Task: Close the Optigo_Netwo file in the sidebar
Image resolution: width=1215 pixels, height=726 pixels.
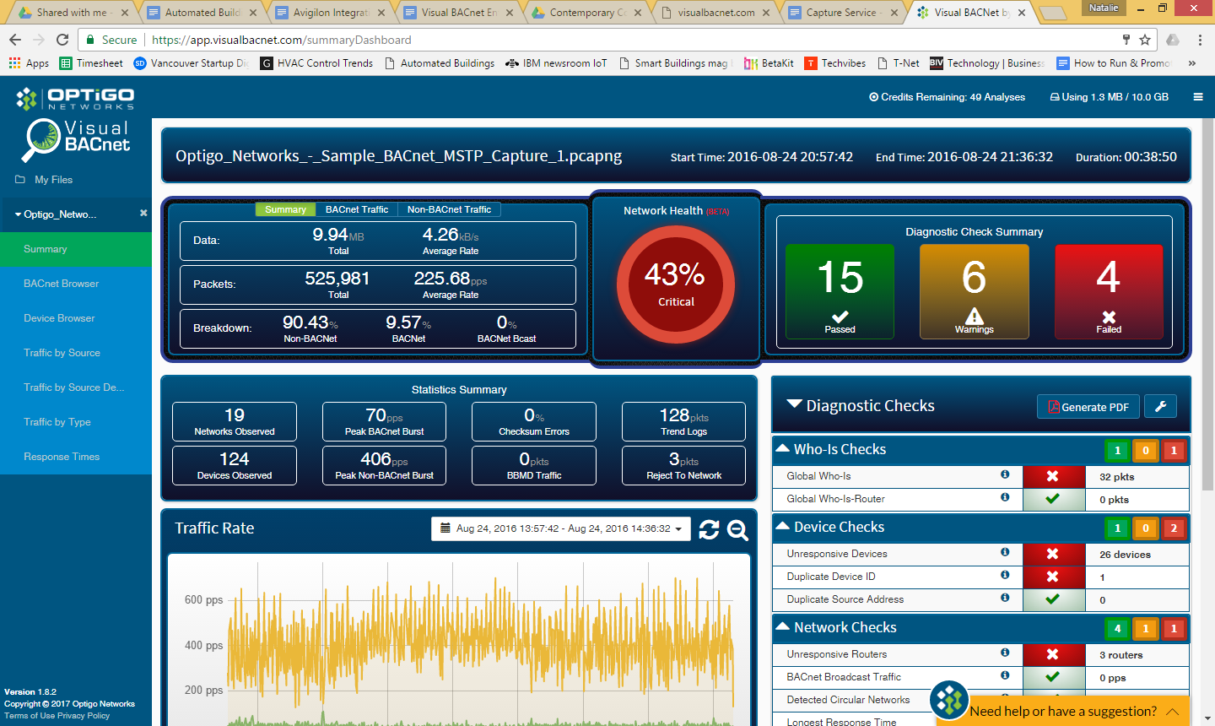Action: (x=142, y=214)
